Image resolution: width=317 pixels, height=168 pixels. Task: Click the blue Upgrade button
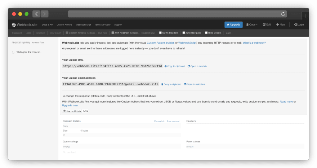(x=233, y=25)
